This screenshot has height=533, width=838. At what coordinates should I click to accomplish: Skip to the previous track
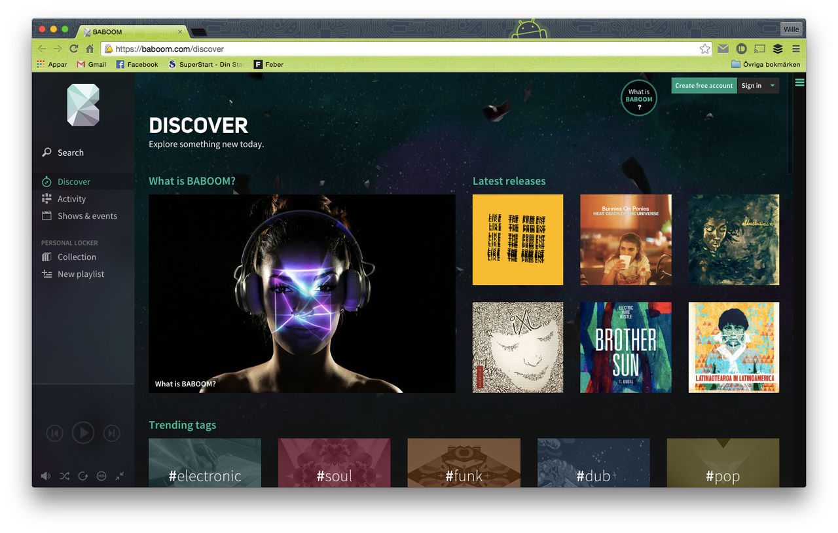point(54,433)
